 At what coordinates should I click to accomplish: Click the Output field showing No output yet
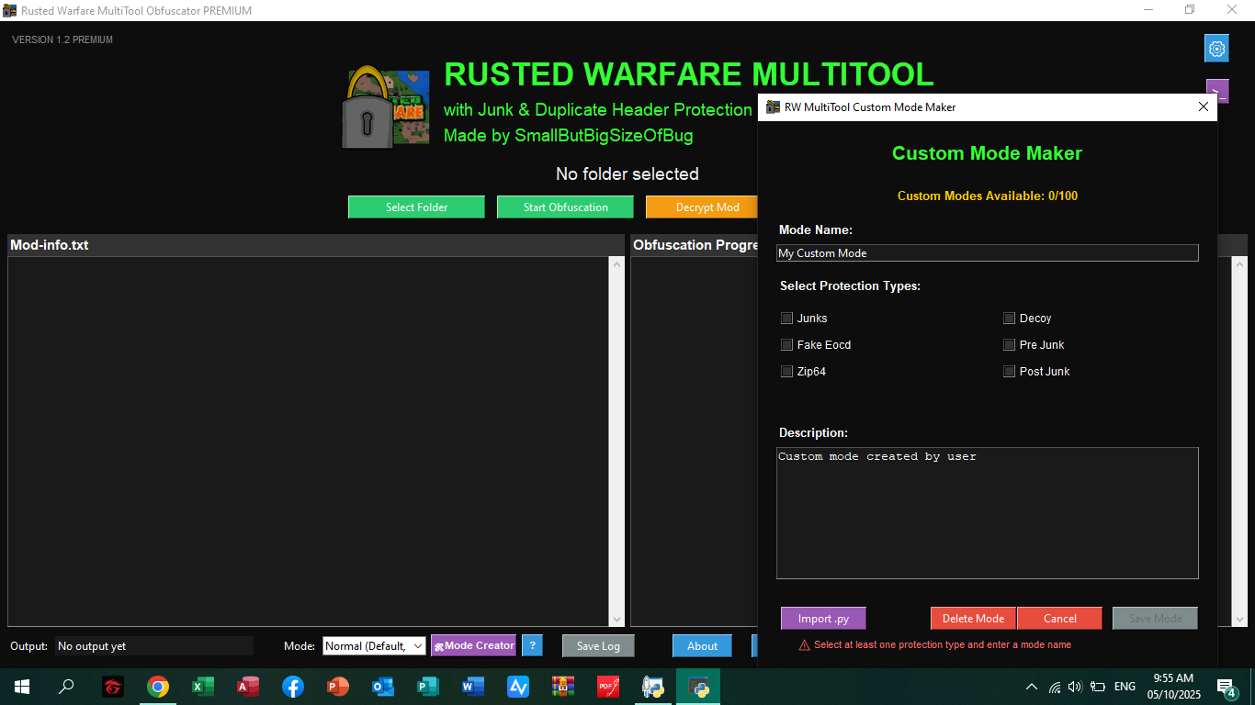pyautogui.click(x=154, y=646)
